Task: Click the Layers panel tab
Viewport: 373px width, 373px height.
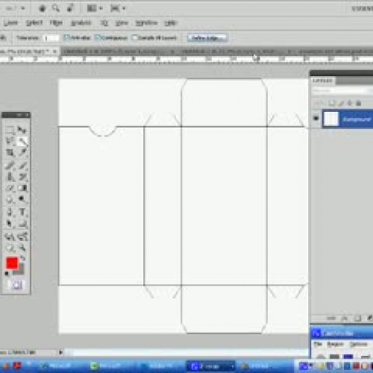Action: (x=322, y=81)
